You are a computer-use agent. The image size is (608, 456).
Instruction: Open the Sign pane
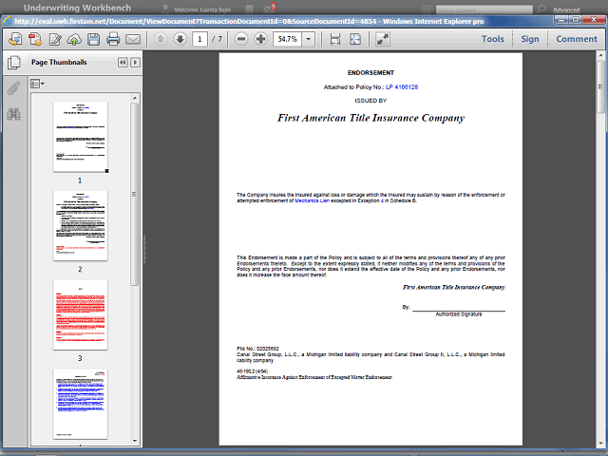pos(530,39)
